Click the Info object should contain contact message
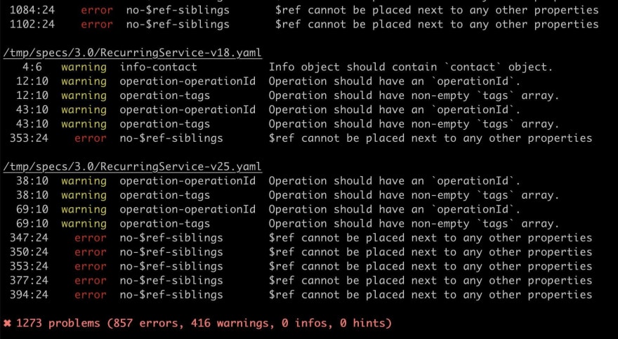Image resolution: width=618 pixels, height=339 pixels. pos(411,67)
